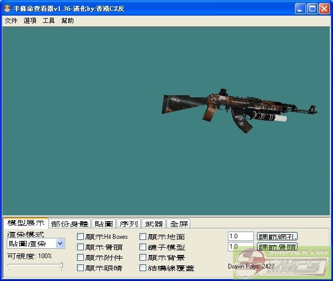333x281 pixels.
Task: Toggle the 顯示骨頭 checkbox
Action: pos(80,247)
